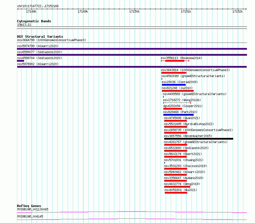This screenshot has width=255, height=223.
Task: Select the thin esv2718272 interval line
Action: point(177,103)
